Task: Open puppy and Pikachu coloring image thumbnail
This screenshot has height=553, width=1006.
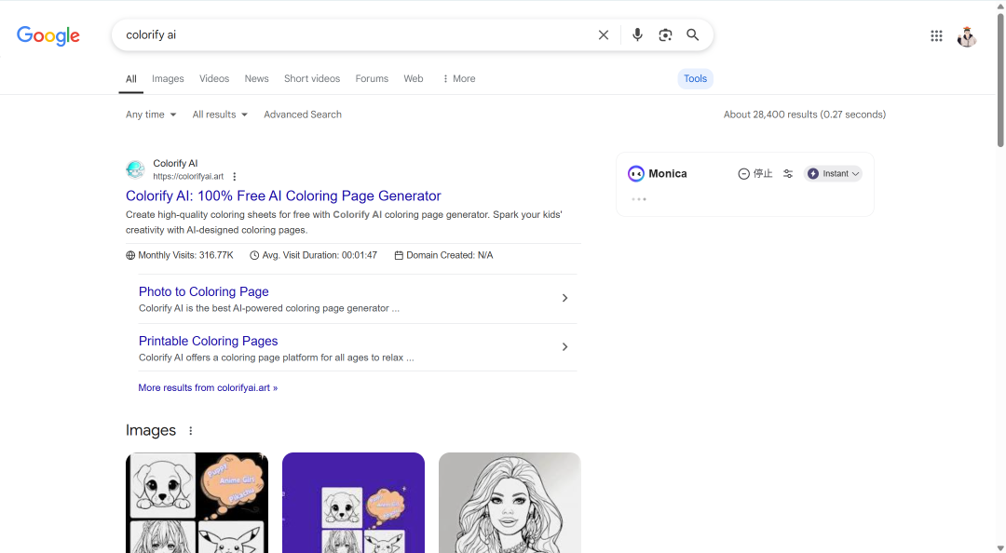Action: [197, 503]
